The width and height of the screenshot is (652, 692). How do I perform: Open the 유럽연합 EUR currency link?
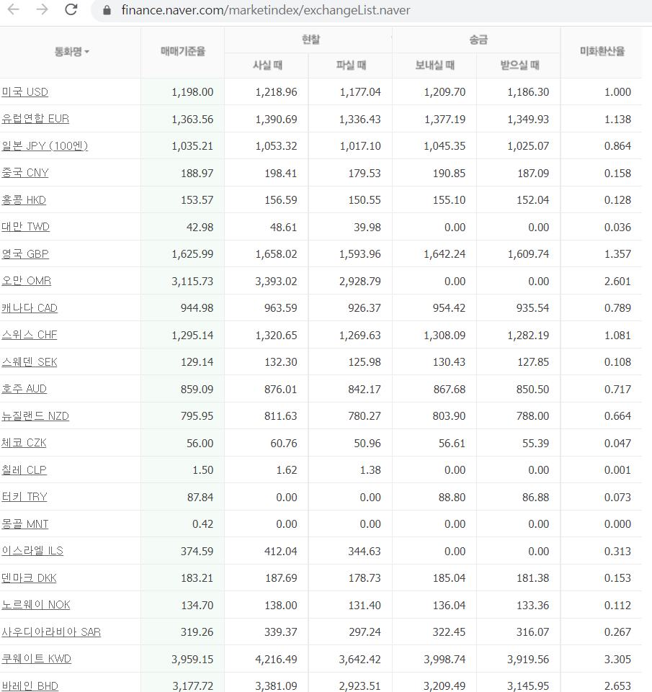[x=35, y=119]
